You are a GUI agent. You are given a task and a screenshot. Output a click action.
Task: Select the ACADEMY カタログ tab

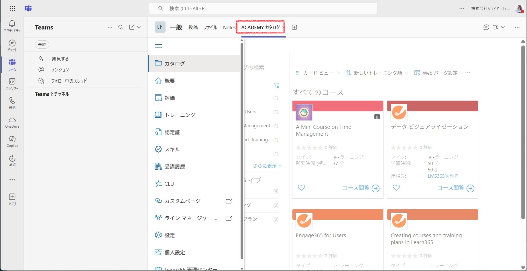(260, 27)
